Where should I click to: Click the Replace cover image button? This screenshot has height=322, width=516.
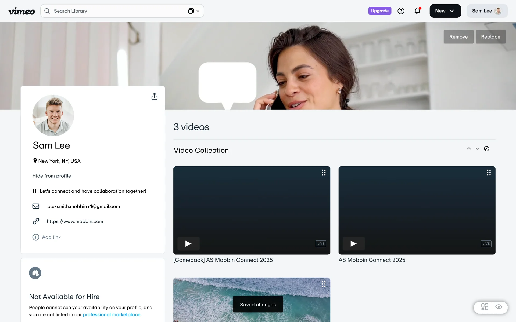tap(490, 37)
